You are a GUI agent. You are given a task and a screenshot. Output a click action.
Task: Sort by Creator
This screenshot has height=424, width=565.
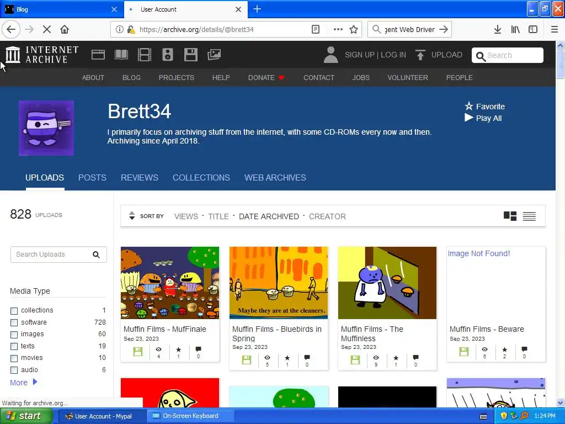[327, 216]
